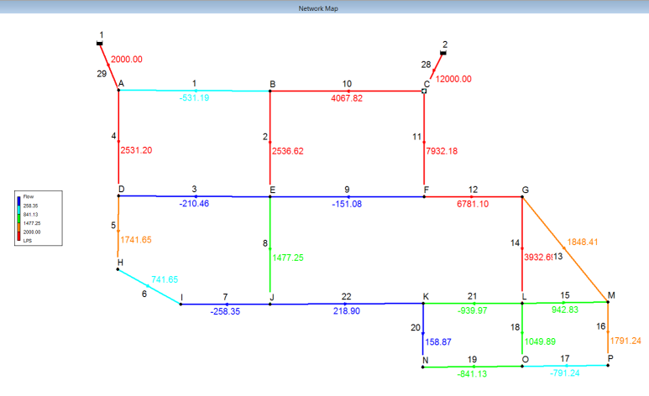The width and height of the screenshot is (649, 396).
Task: Select reservoir 1 symbol at top left
Action: [x=100, y=42]
